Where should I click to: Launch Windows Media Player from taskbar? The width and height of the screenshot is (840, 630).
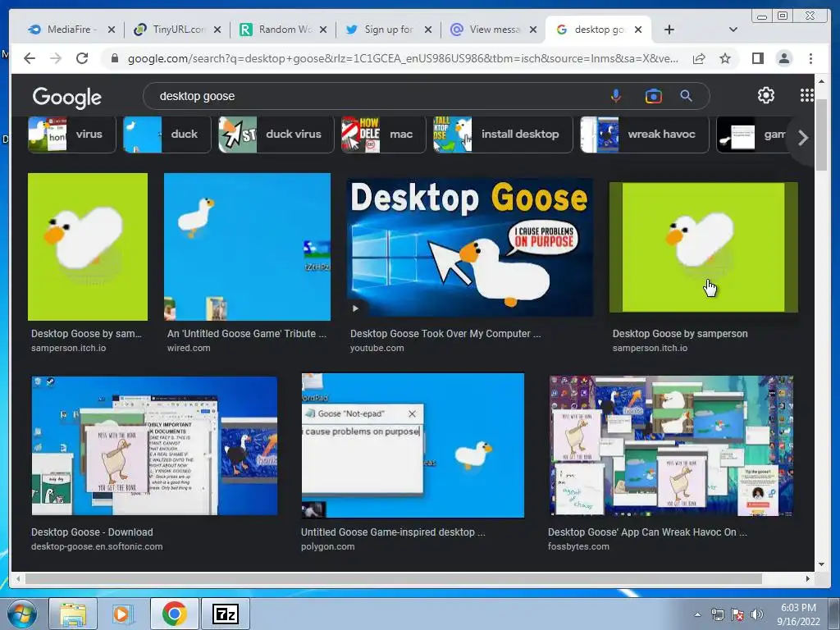122,614
